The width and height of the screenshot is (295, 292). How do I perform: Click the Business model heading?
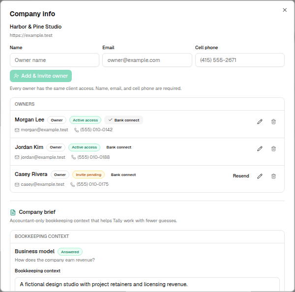(34, 252)
